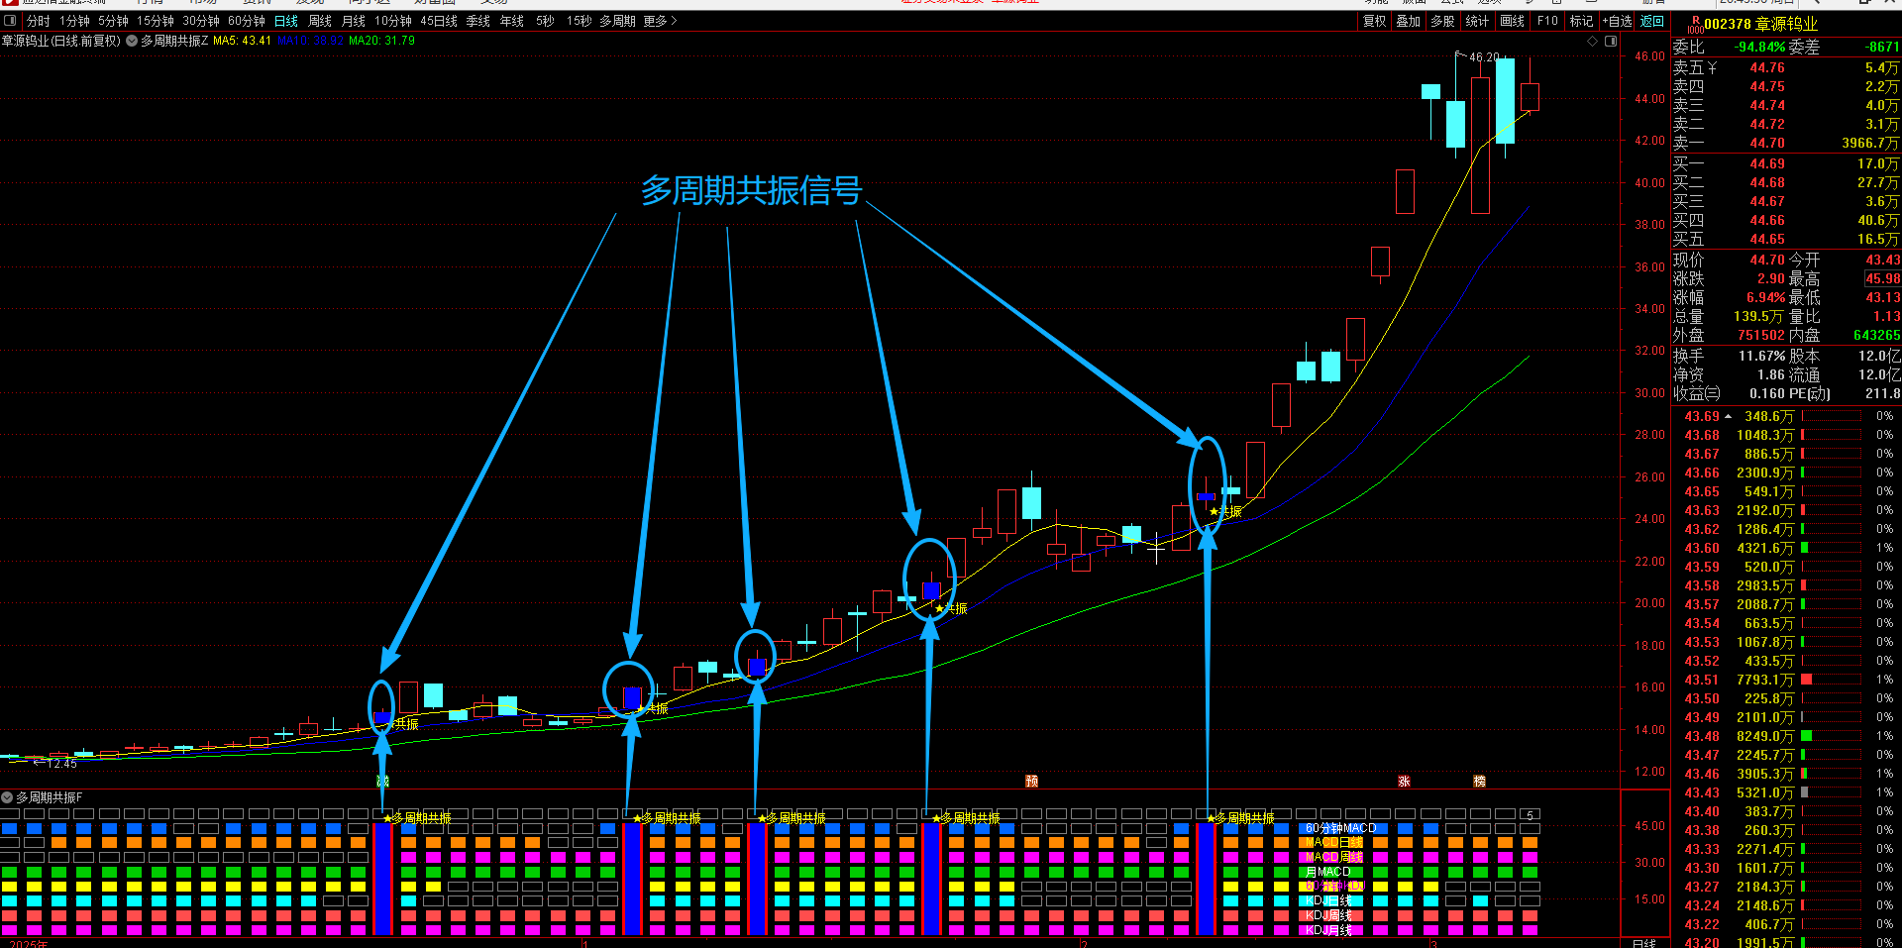Click the 46.20 high price marker
This screenshot has height=948, width=1902.
[x=1484, y=57]
